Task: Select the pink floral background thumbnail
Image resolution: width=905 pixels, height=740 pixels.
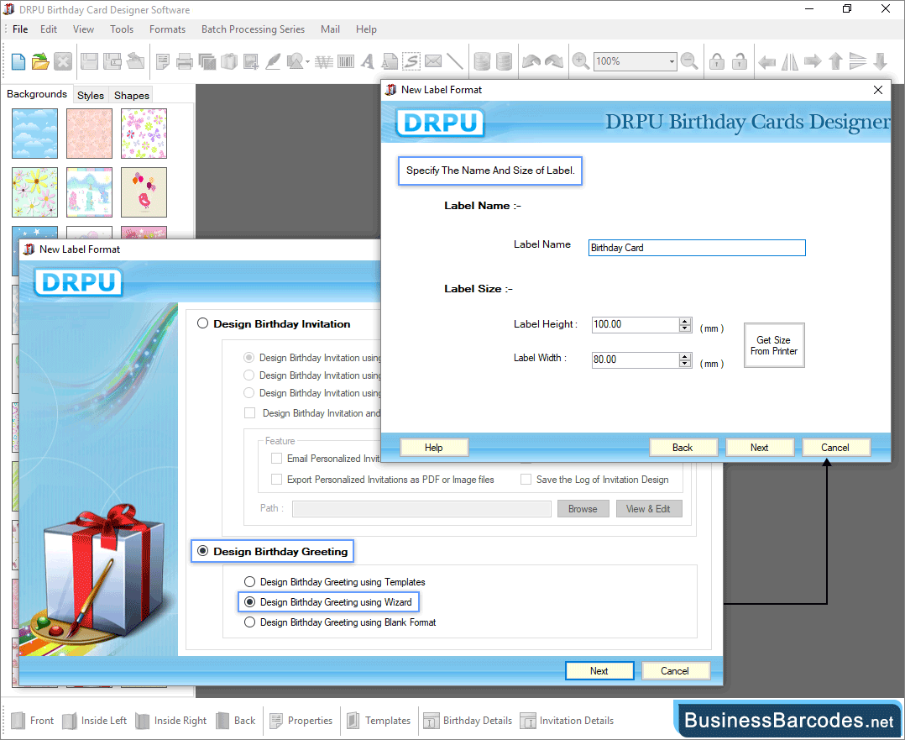Action: [x=90, y=134]
